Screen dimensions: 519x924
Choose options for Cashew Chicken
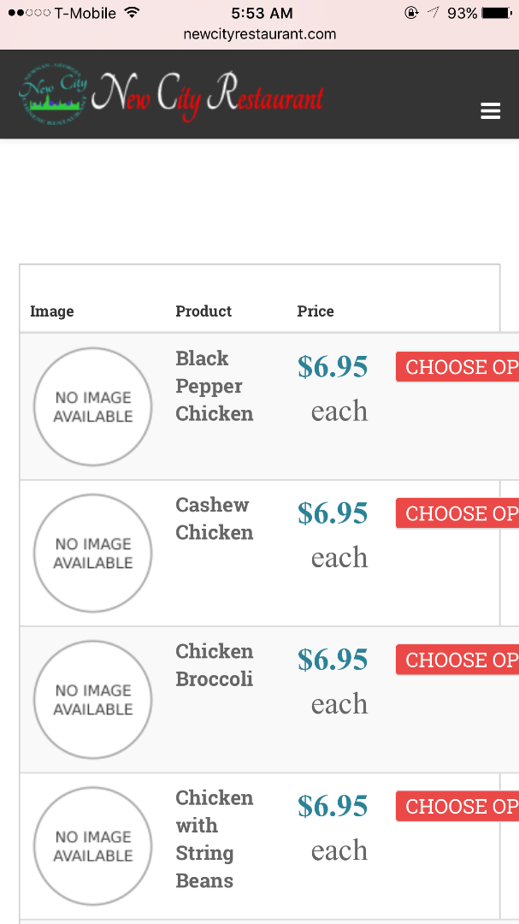(457, 513)
